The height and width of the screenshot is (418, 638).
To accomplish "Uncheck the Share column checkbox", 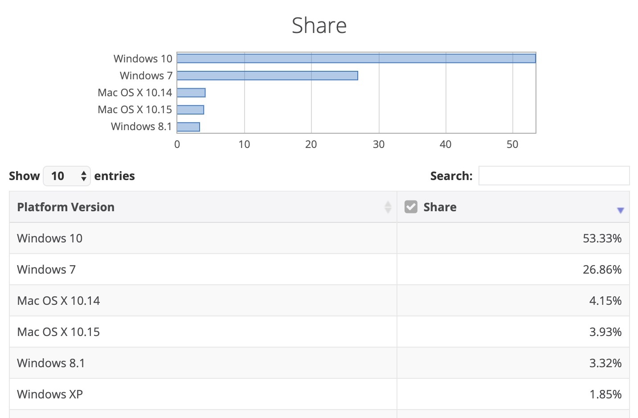I will coord(411,207).
